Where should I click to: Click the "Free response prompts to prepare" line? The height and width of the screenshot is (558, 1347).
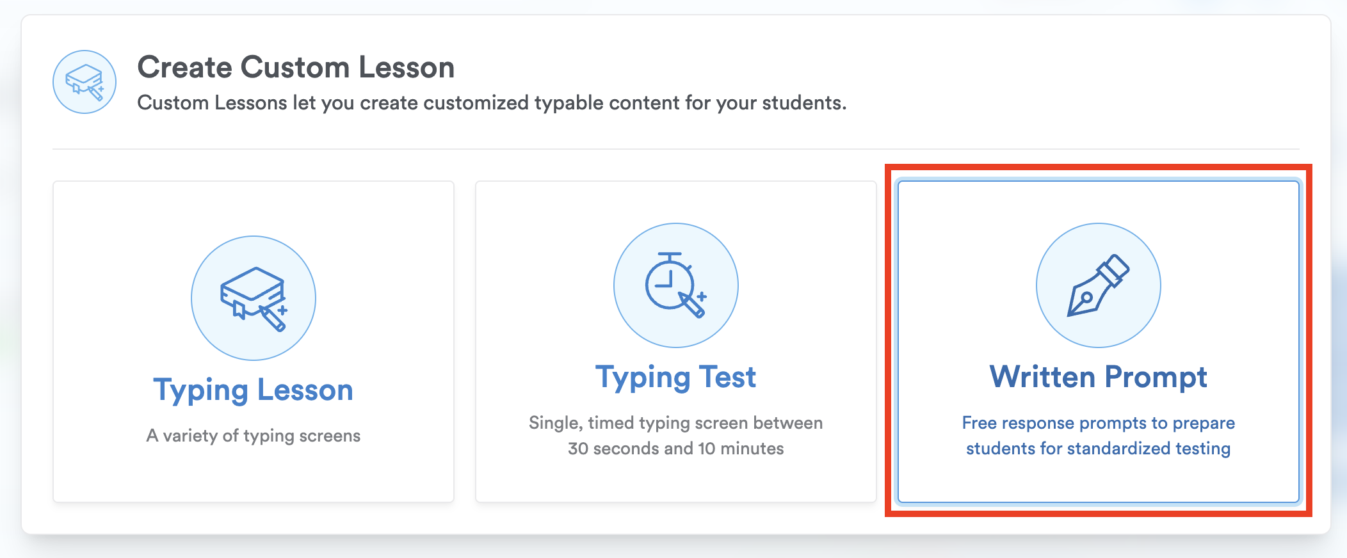(x=1098, y=423)
